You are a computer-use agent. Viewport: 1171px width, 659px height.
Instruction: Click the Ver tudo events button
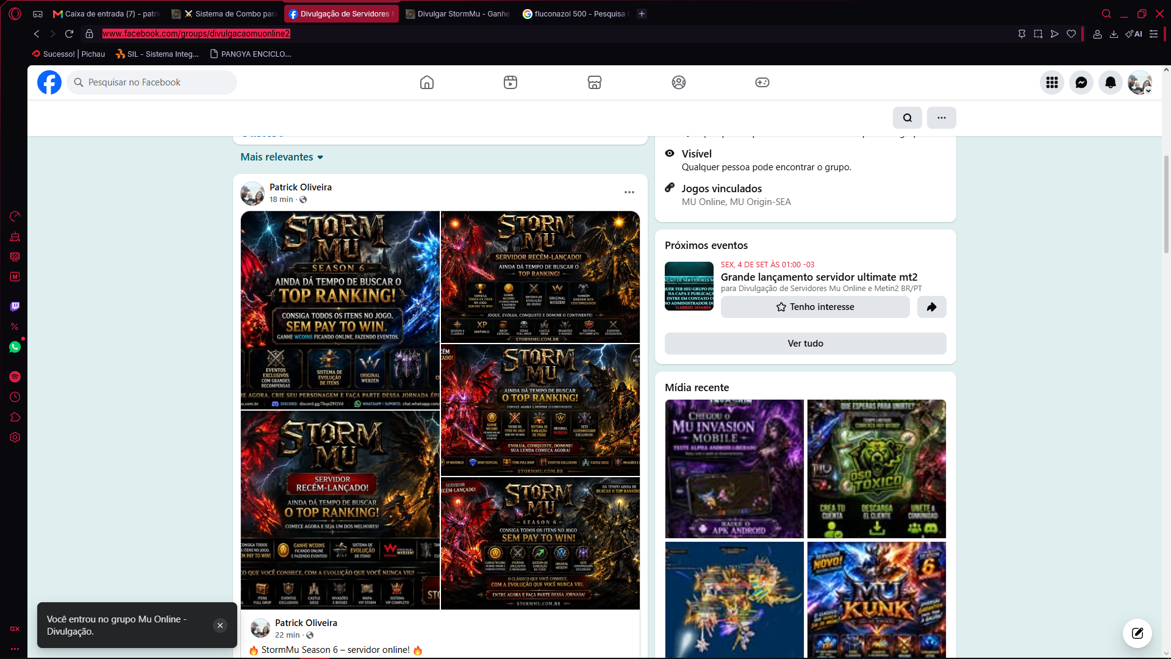click(805, 344)
